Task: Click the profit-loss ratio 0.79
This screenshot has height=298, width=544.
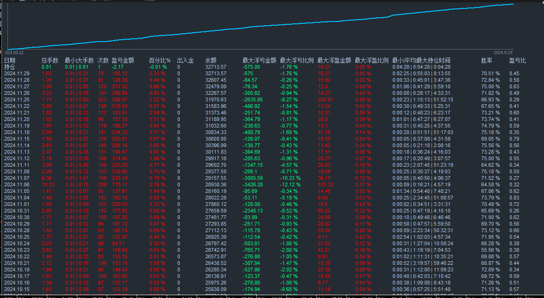Action: pos(515,139)
